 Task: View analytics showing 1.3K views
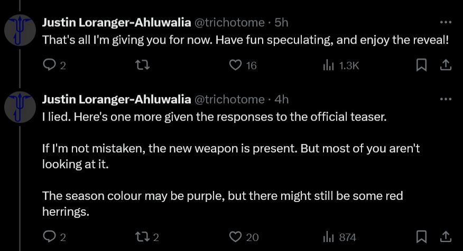tap(328, 65)
